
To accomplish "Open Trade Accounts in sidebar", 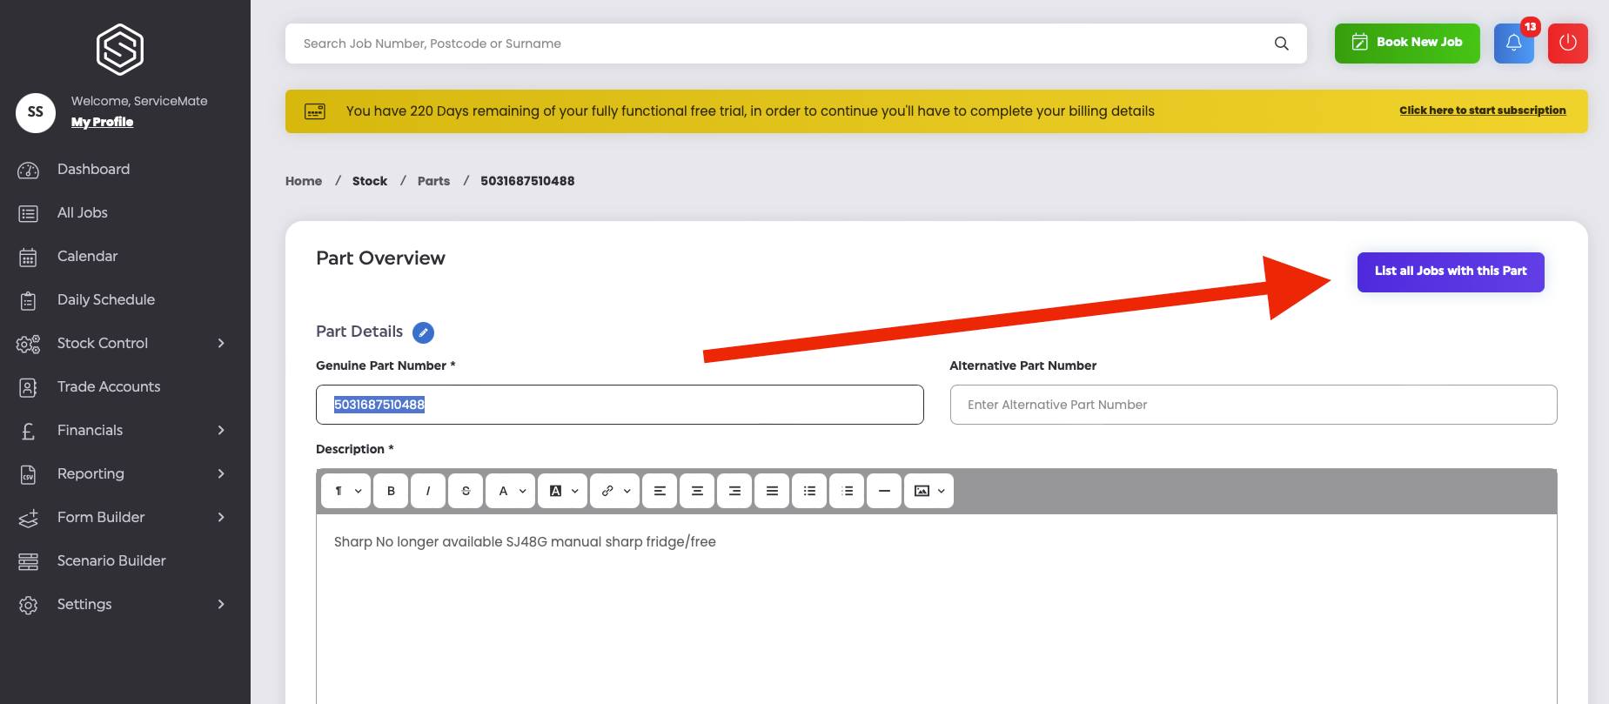I will tap(108, 386).
